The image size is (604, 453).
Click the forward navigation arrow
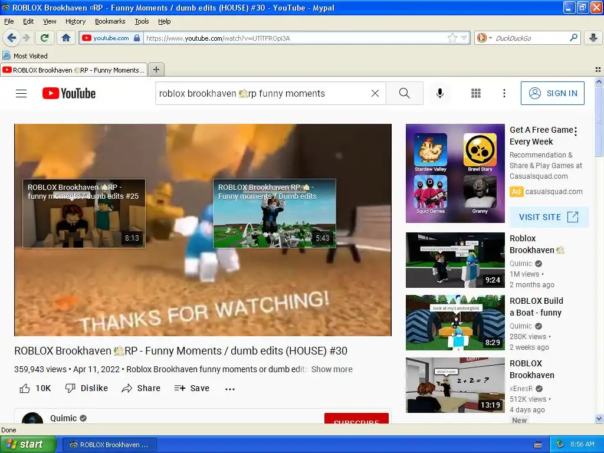point(26,38)
